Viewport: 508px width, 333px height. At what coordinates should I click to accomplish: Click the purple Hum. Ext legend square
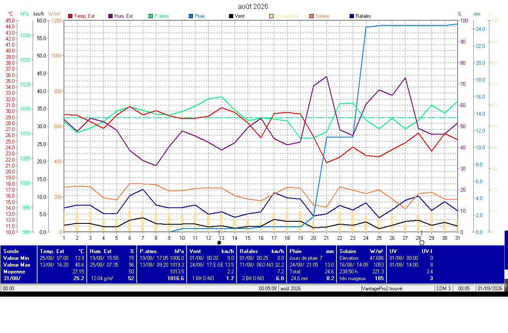[x=110, y=16]
